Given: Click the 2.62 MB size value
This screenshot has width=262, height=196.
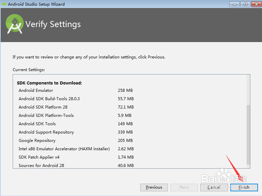Looking at the screenshot, I should pos(125,149).
